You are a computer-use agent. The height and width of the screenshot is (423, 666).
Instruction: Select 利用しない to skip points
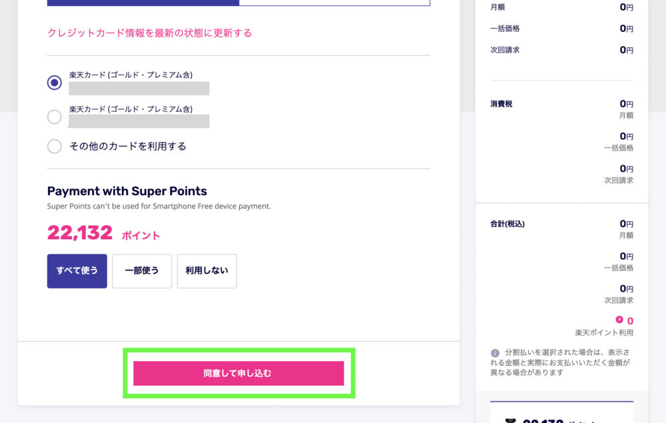point(207,271)
